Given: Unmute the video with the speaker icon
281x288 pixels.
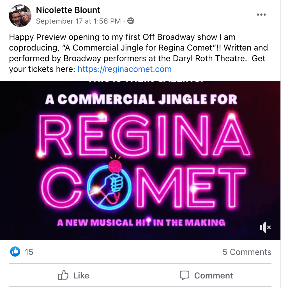Looking at the screenshot, I should click(x=265, y=227).
